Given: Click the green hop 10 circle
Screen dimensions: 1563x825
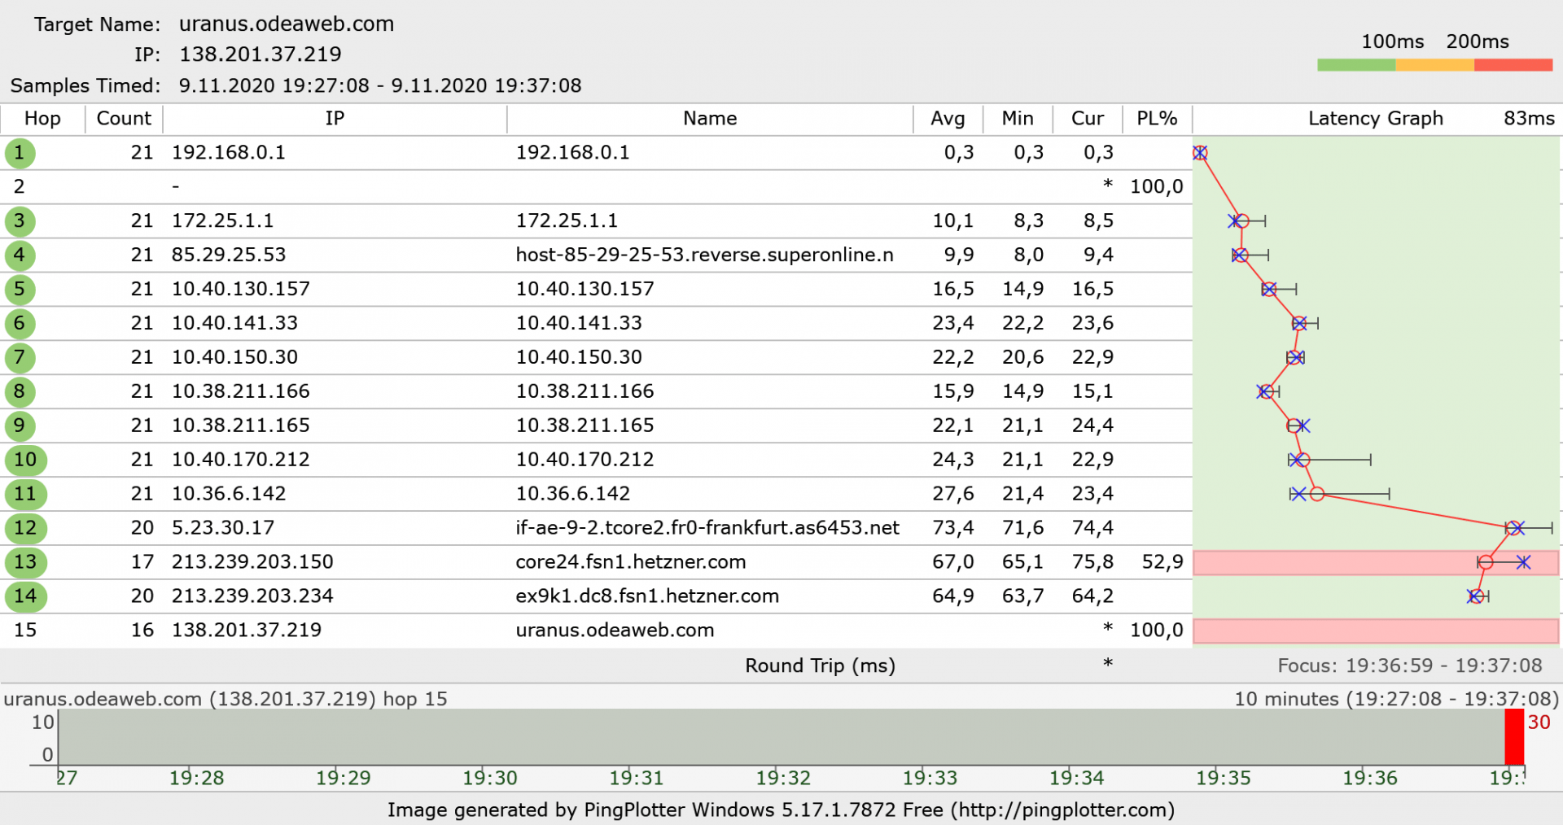Looking at the screenshot, I should pyautogui.click(x=25, y=461).
